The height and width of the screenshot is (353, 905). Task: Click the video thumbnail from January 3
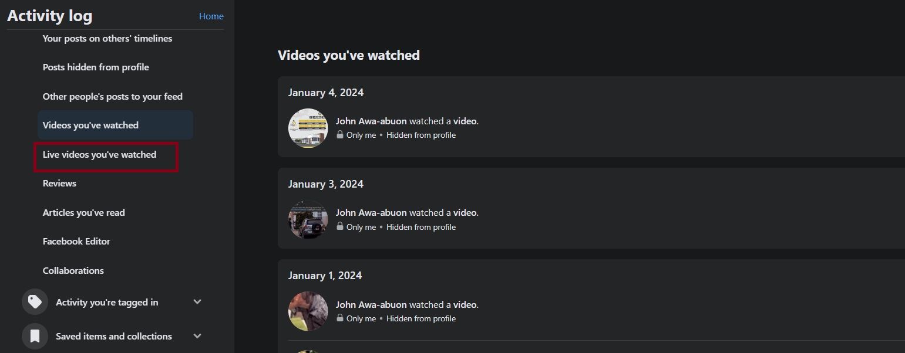(x=307, y=219)
